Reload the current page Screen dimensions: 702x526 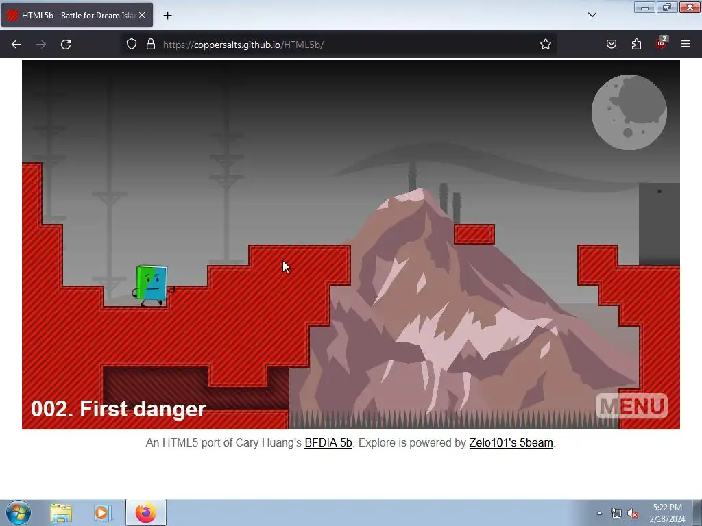click(x=66, y=45)
